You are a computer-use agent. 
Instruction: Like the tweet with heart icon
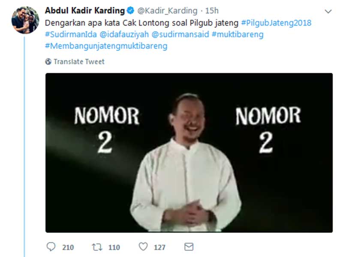(x=143, y=247)
